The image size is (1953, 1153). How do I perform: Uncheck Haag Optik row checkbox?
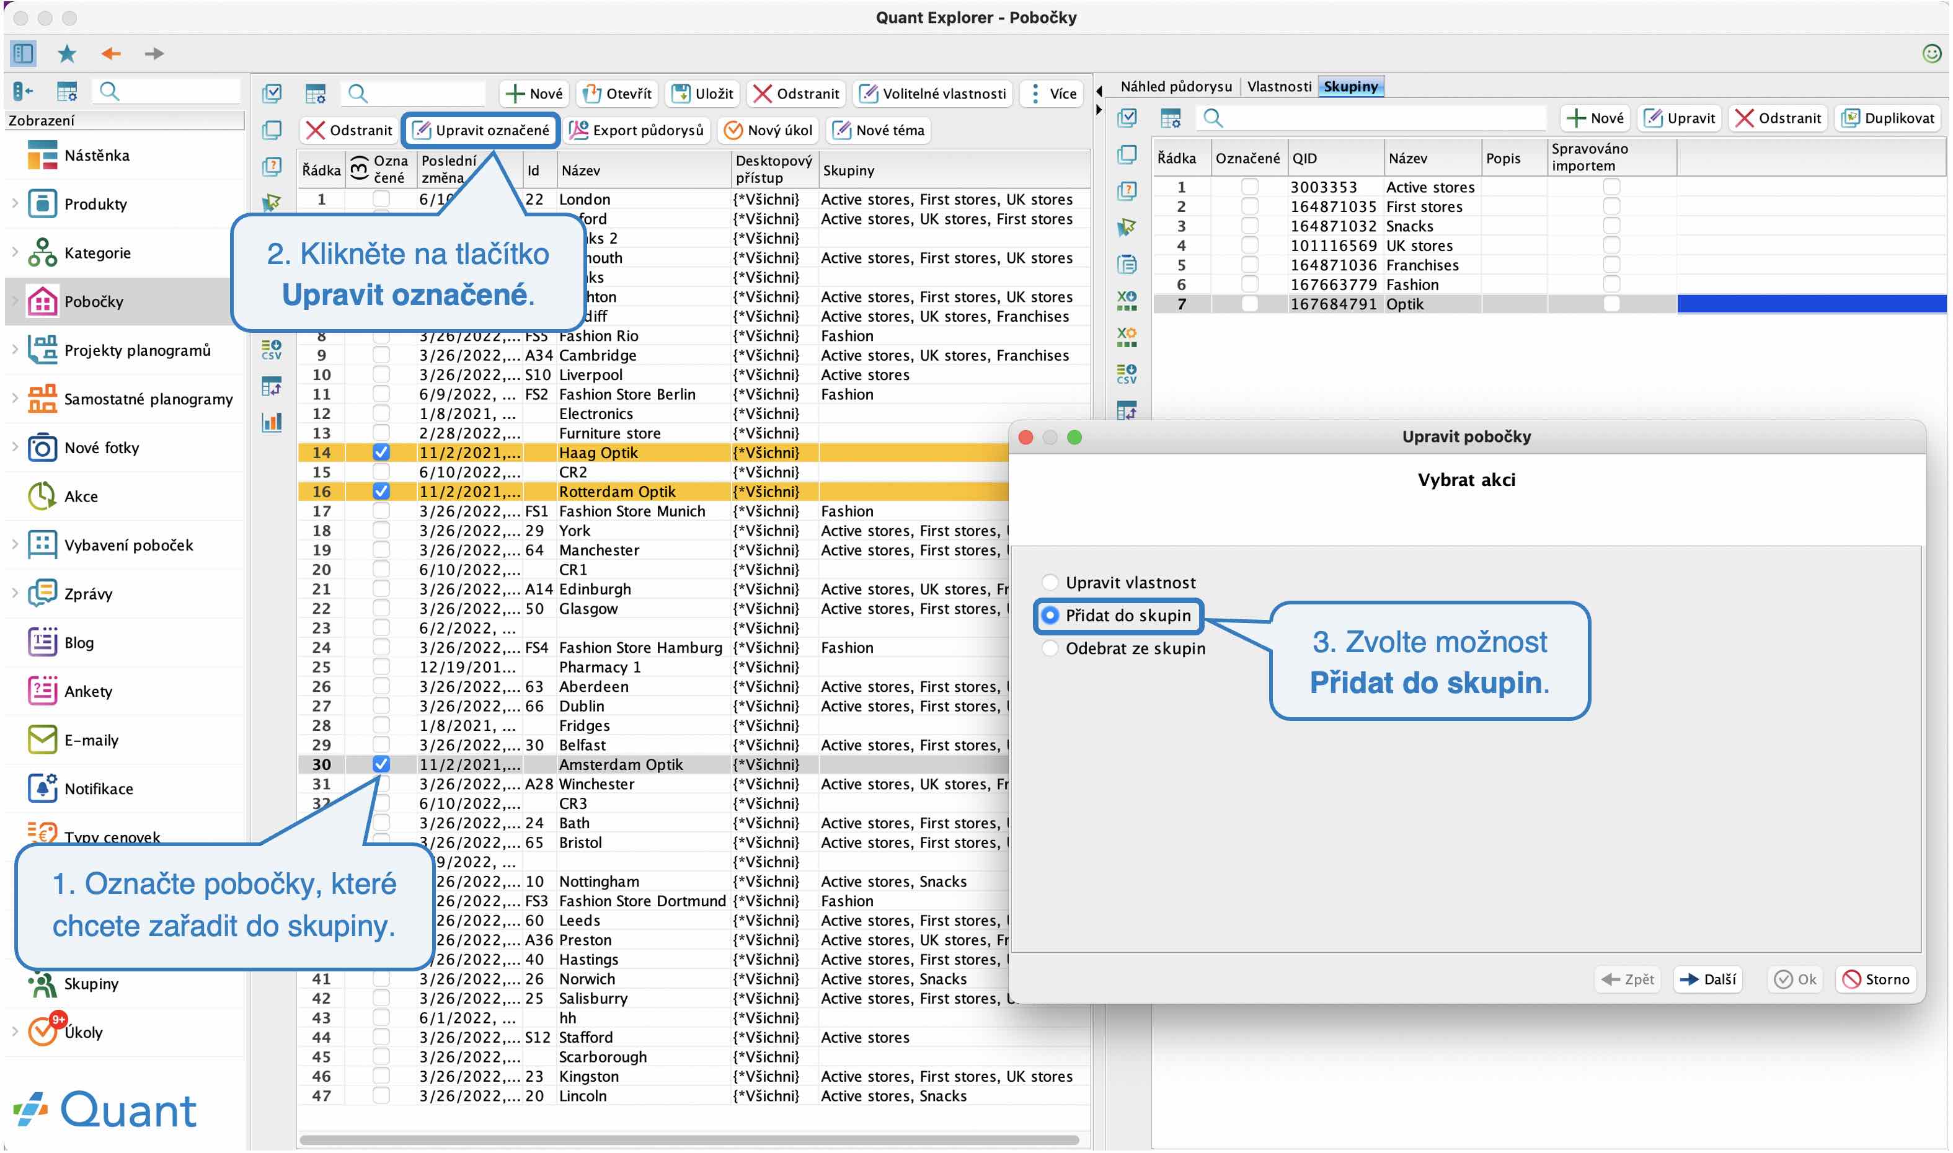pyautogui.click(x=381, y=452)
